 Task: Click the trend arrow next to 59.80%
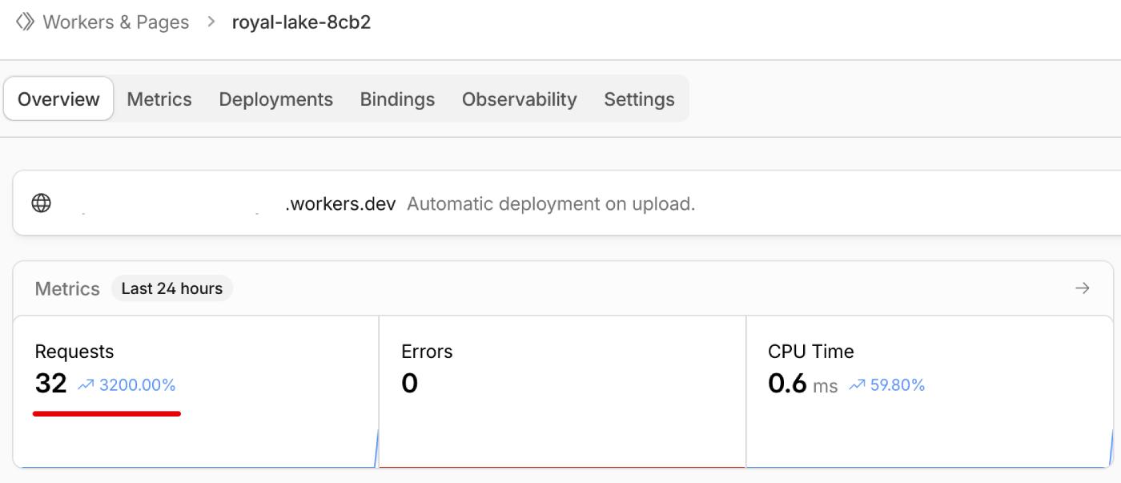tap(857, 384)
